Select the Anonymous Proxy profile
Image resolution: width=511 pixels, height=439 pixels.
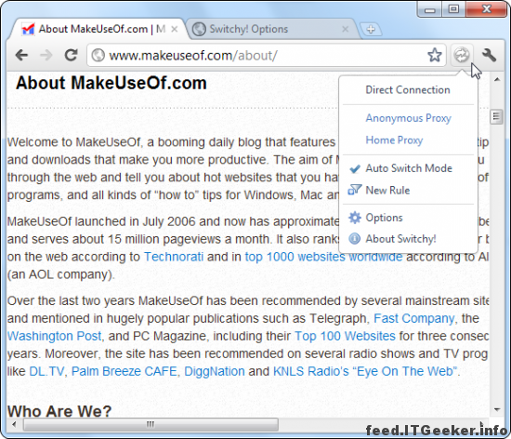pos(409,118)
